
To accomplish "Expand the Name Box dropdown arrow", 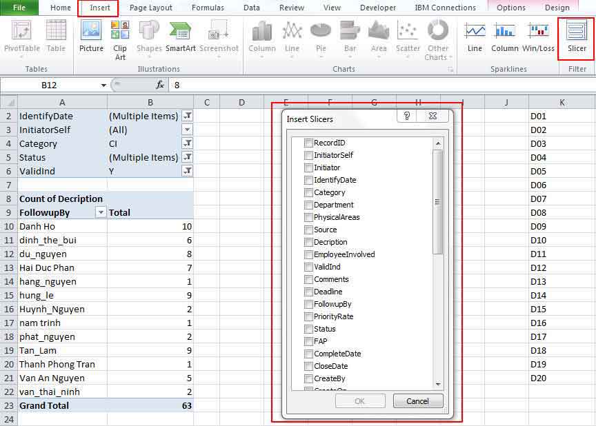I will pyautogui.click(x=103, y=85).
